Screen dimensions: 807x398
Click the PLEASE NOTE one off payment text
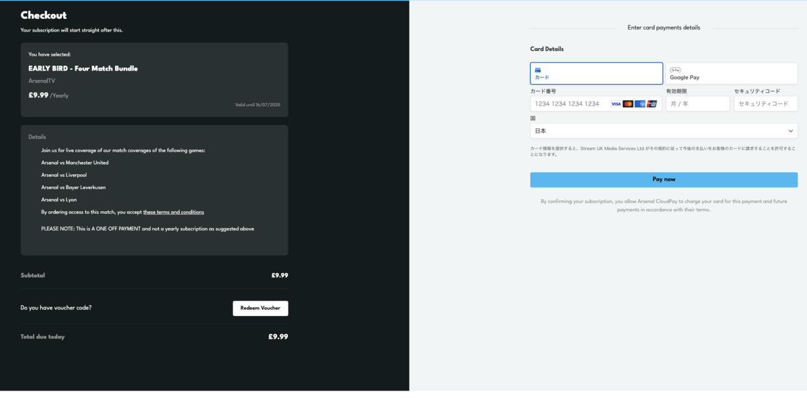click(x=147, y=229)
